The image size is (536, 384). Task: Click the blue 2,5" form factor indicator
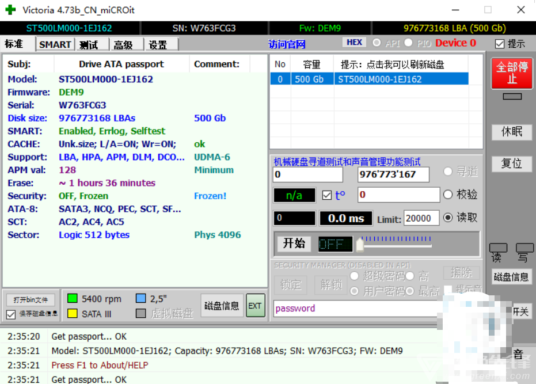[x=141, y=299]
